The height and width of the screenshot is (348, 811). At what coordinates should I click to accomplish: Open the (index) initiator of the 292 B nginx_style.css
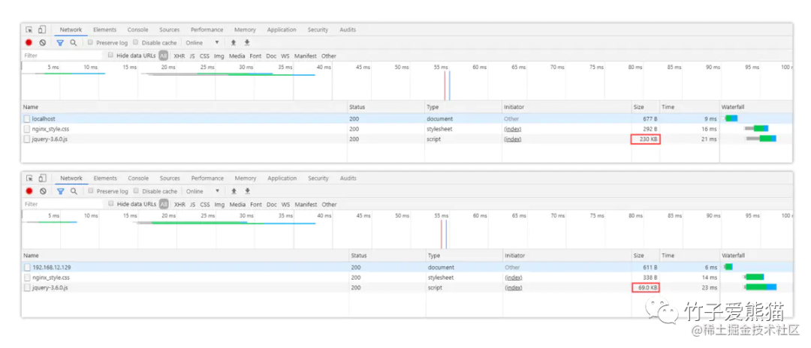[x=513, y=129]
